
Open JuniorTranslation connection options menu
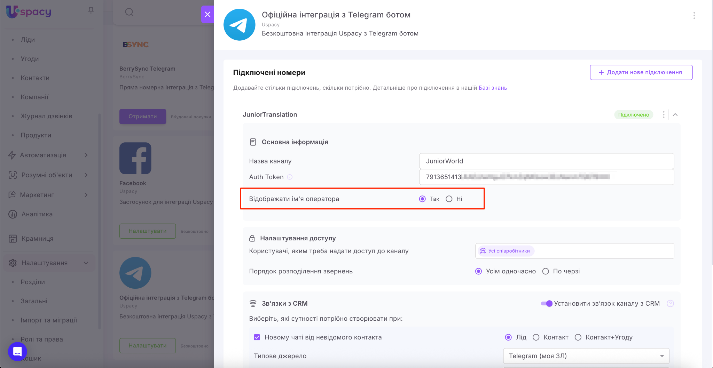coord(663,115)
